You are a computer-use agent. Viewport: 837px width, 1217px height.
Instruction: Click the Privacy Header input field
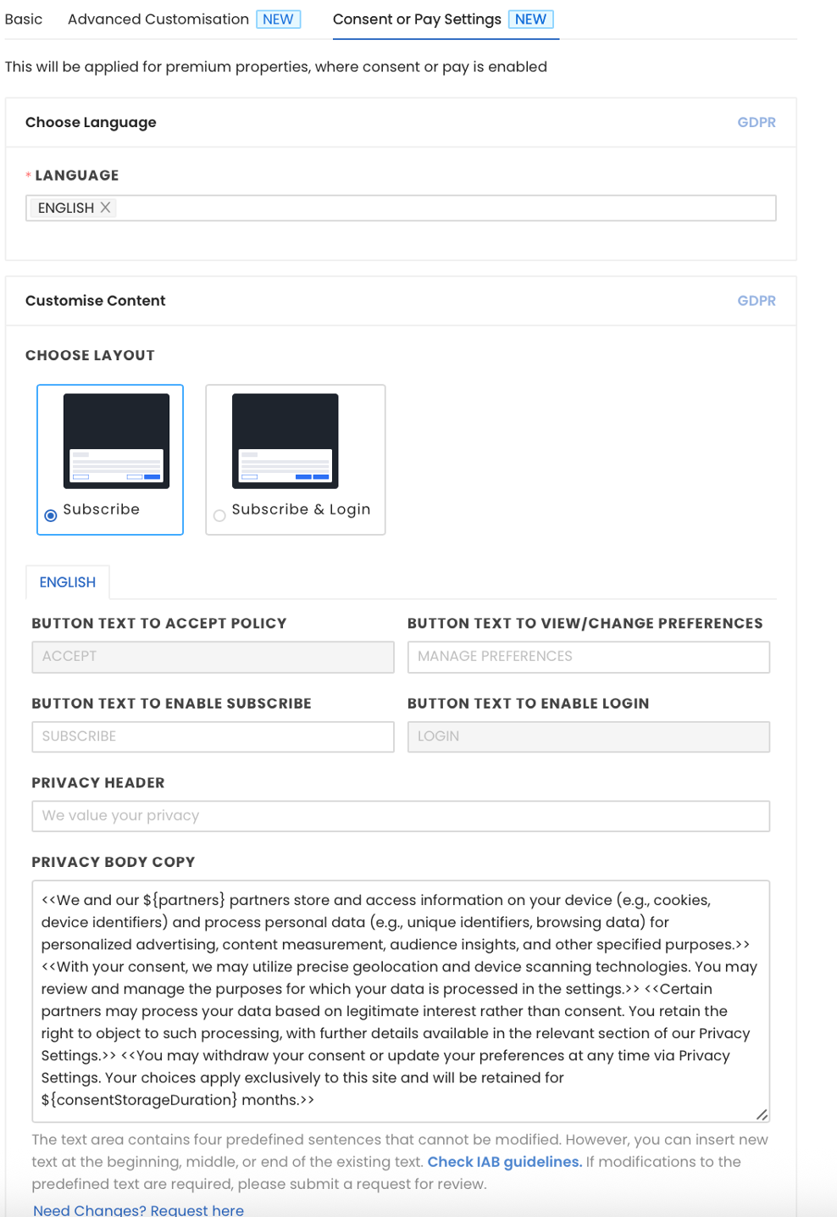(x=400, y=816)
